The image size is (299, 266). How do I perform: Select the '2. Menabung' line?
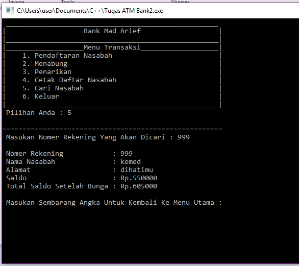[x=45, y=64]
